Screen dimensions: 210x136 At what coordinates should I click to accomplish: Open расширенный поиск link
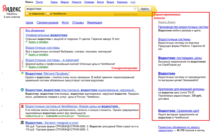[x=126, y=14]
